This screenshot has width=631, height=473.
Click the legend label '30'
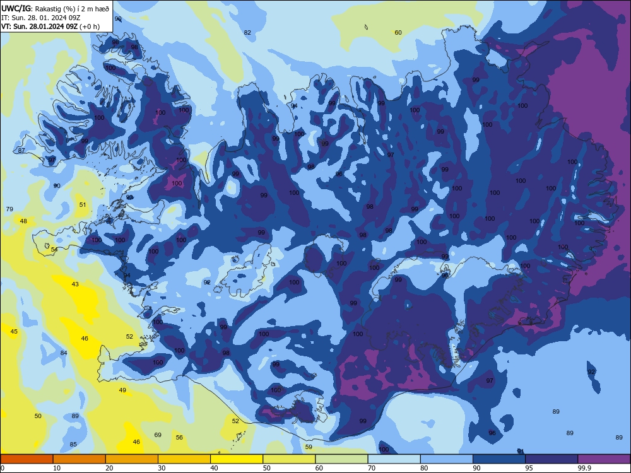click(x=162, y=468)
